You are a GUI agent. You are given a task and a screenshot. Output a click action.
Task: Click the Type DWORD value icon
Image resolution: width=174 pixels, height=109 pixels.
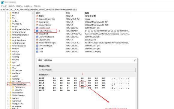coord(37,52)
